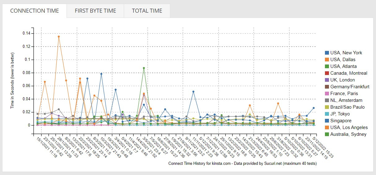
Task: Select the USA, Los Angeles legend label
Action: (x=349, y=127)
